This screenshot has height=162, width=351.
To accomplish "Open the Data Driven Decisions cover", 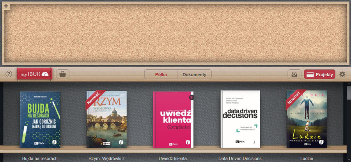I will pos(240,119).
